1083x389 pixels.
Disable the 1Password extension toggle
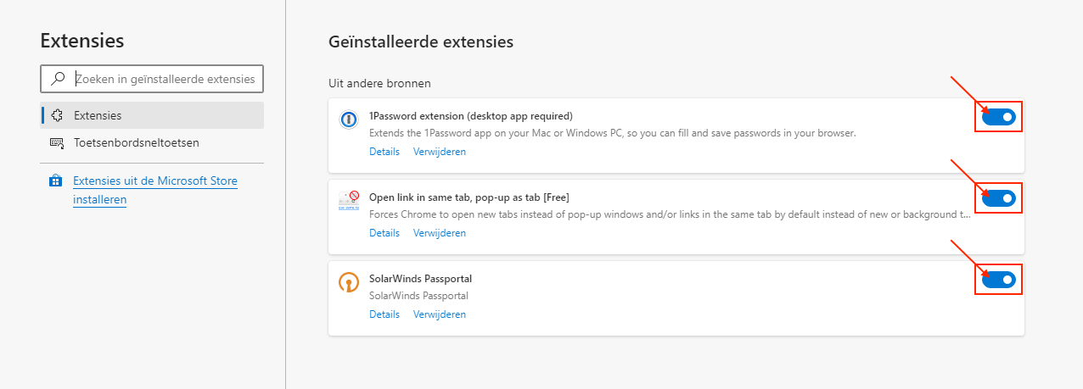click(x=998, y=117)
